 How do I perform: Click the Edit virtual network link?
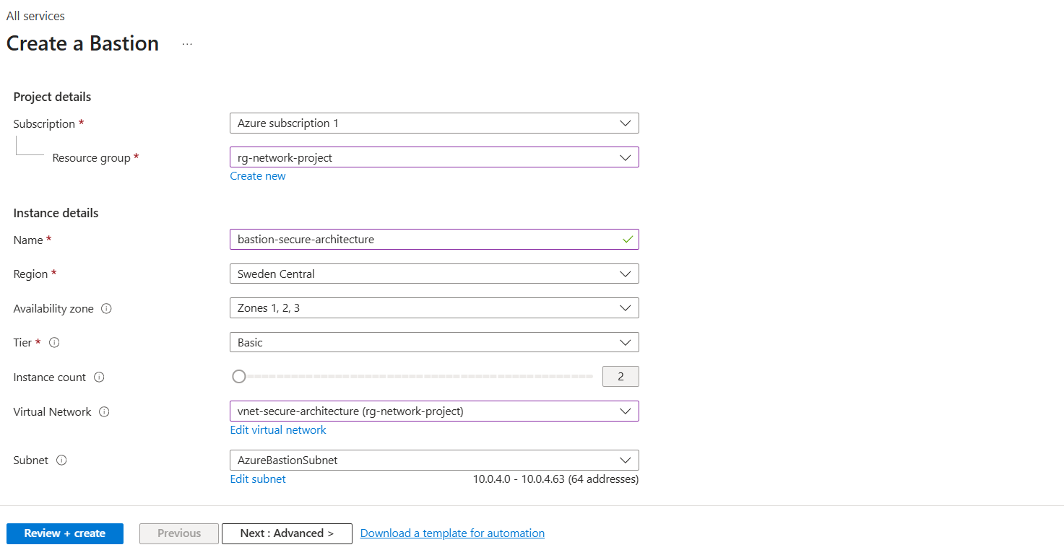[278, 430]
